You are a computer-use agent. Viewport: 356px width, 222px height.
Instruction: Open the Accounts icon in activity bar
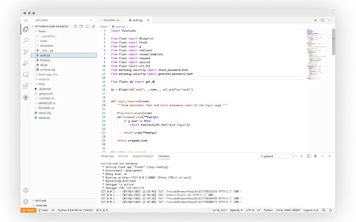pos(26,190)
